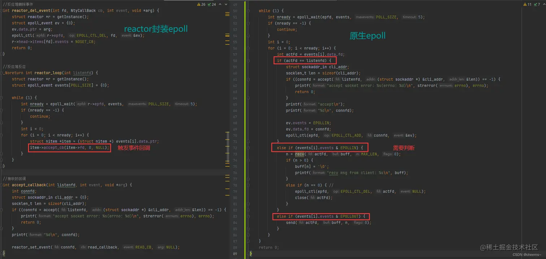
Task: Click the READ_CB constant
Action: pos(144,247)
